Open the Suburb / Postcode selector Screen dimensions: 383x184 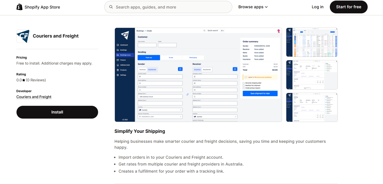(160, 116)
